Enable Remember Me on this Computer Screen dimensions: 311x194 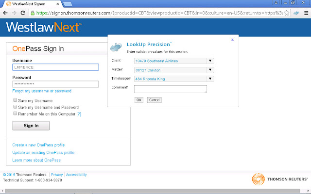15,113
